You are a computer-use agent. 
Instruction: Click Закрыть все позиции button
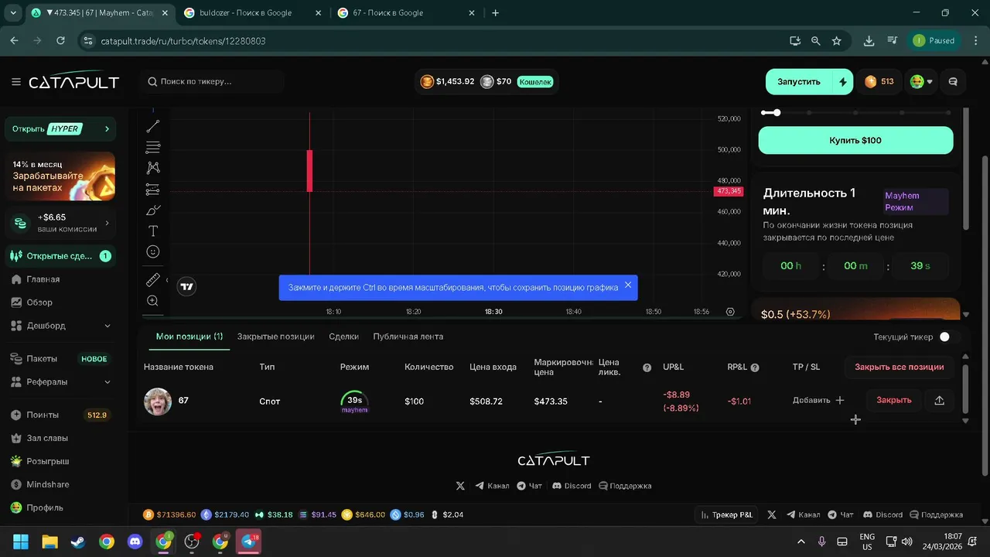899,367
